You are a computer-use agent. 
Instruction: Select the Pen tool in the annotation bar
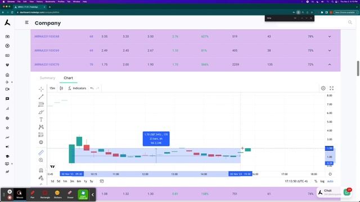33,195
